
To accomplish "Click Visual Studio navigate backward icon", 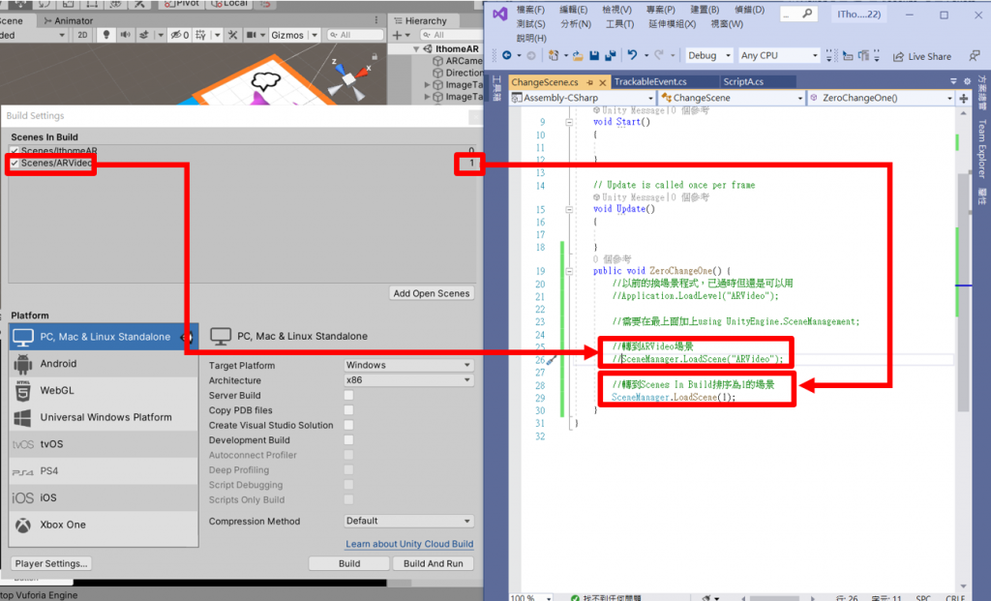I will (x=507, y=55).
